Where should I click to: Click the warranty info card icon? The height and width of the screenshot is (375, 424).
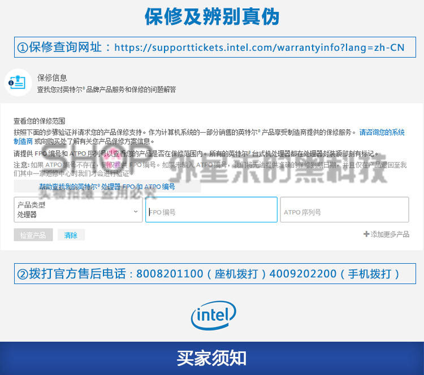[x=18, y=82]
